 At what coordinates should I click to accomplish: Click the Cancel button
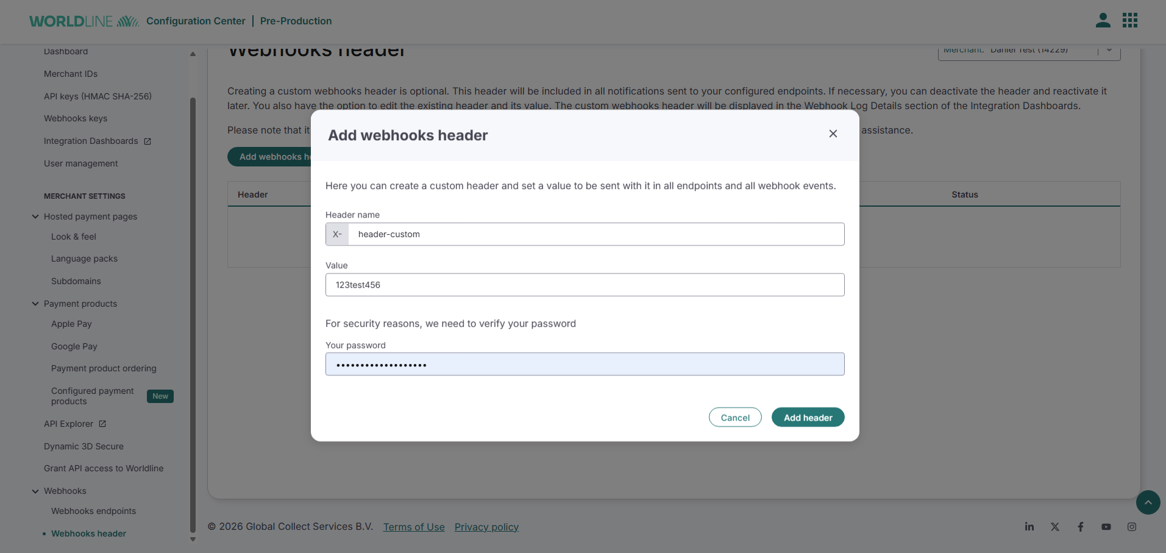(x=735, y=418)
